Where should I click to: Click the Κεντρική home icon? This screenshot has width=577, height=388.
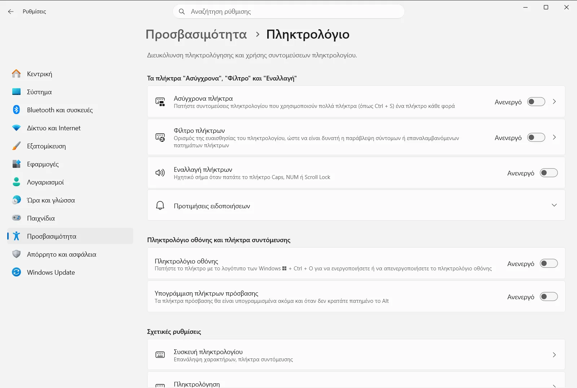click(x=16, y=74)
